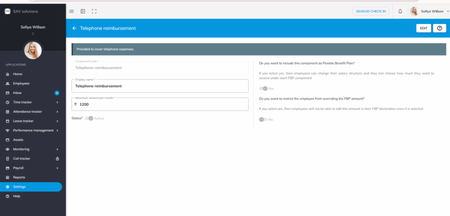The image size is (450, 216).
Task: Click Sofiya Willson name in sidebar
Action: (x=33, y=27)
